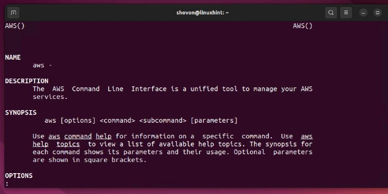This screenshot has height=194, width=388.
Task: Open the terminal search icon
Action: 331,13
